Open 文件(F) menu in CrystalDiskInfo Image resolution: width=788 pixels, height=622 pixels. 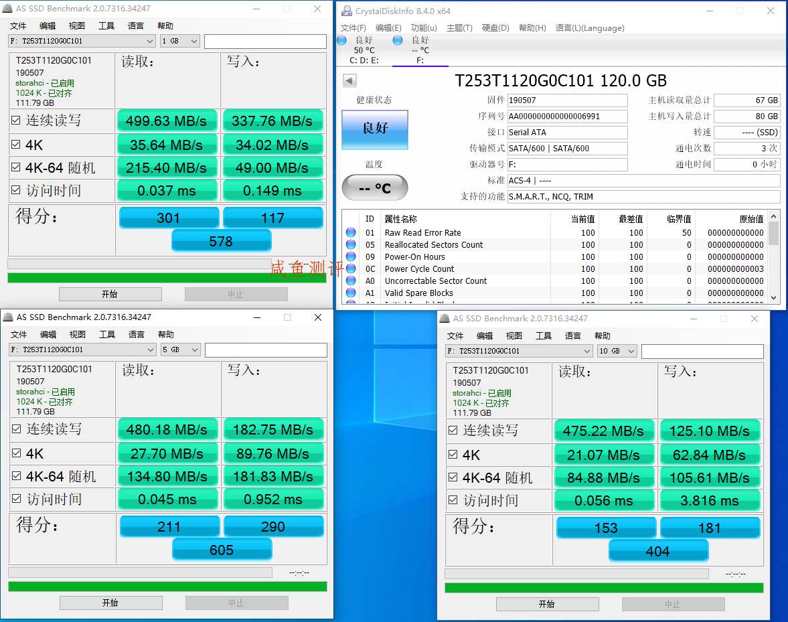353,28
